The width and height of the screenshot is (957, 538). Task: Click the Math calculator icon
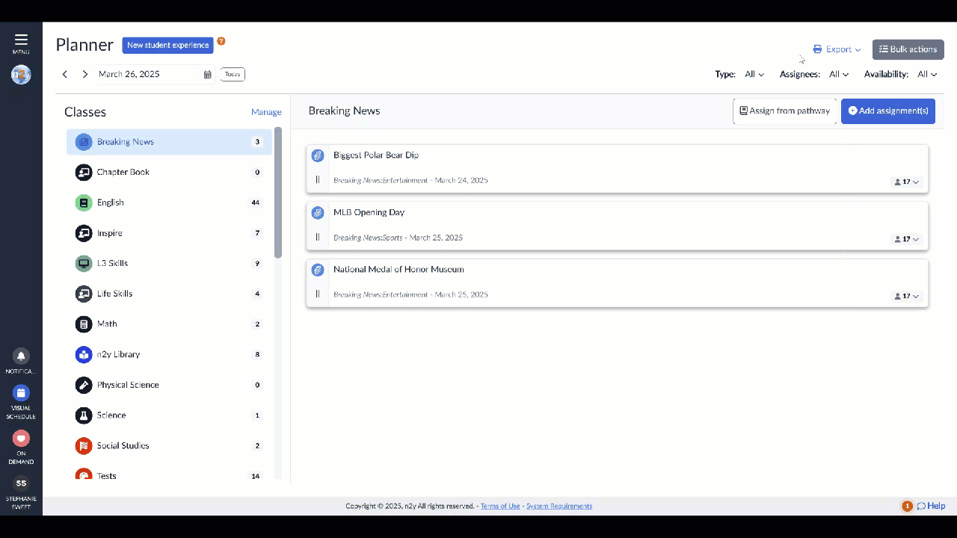click(x=84, y=324)
